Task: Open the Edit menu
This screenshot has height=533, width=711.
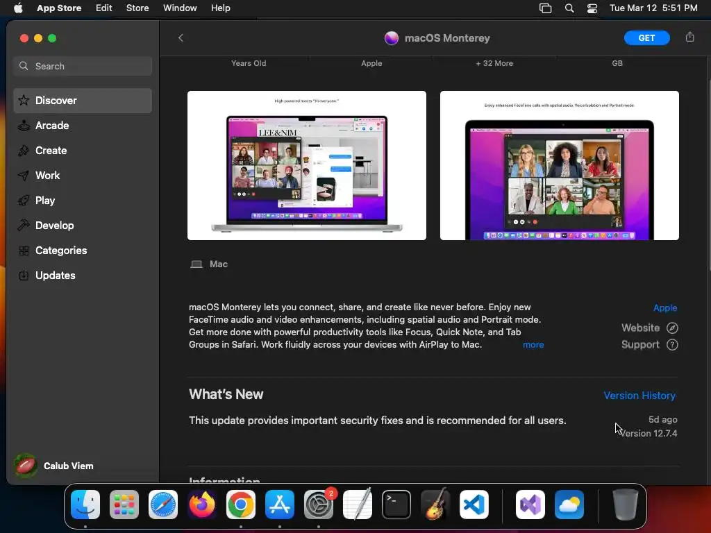Action: [x=104, y=8]
